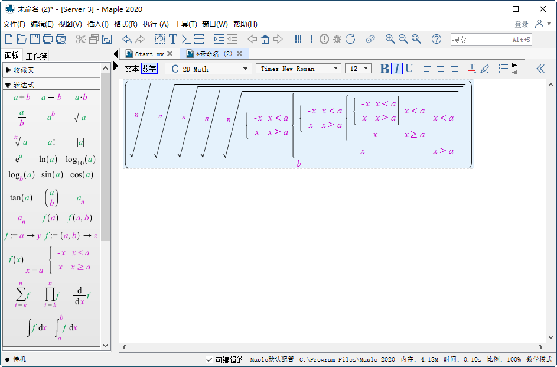Viewport: 557px width, 367px height.
Task: Zoom in with magnifier plus
Action: point(390,39)
